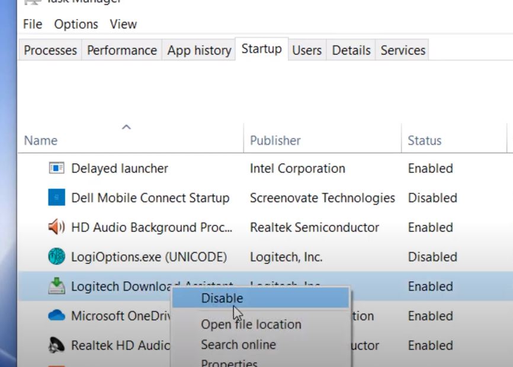Choose Open file location in context menu
Viewport: 513px width, 367px height.
[251, 324]
